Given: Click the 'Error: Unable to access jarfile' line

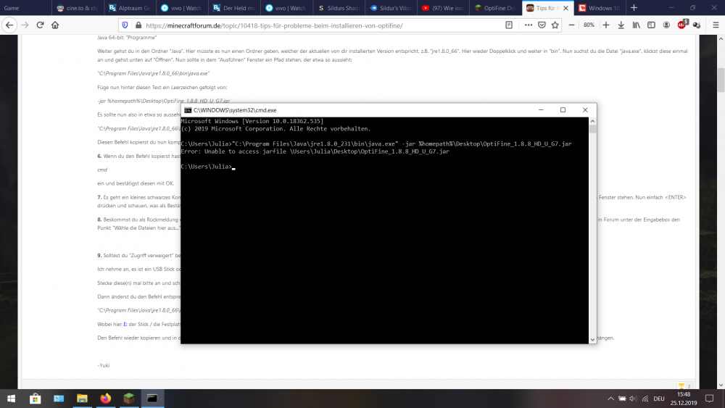Looking at the screenshot, I should point(315,151).
